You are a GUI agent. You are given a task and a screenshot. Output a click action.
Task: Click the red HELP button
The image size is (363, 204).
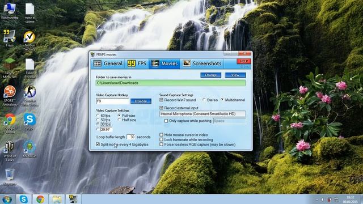click(244, 61)
